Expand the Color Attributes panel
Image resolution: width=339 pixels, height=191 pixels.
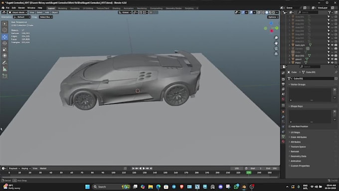[x=299, y=137]
